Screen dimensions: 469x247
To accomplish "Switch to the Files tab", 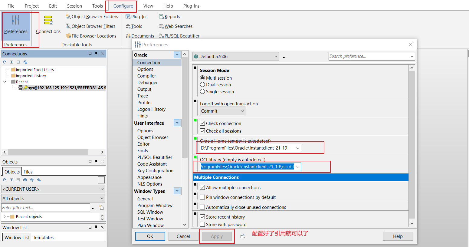I will point(28,172).
